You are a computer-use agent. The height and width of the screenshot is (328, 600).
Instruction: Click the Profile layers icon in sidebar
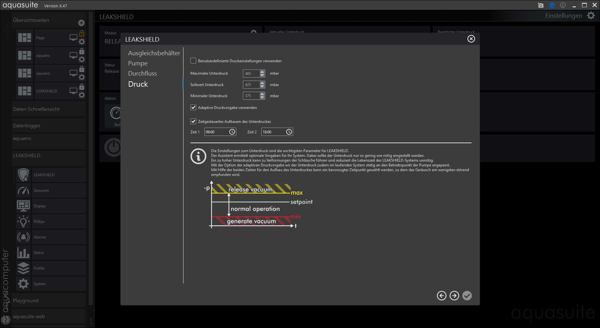[x=24, y=268]
